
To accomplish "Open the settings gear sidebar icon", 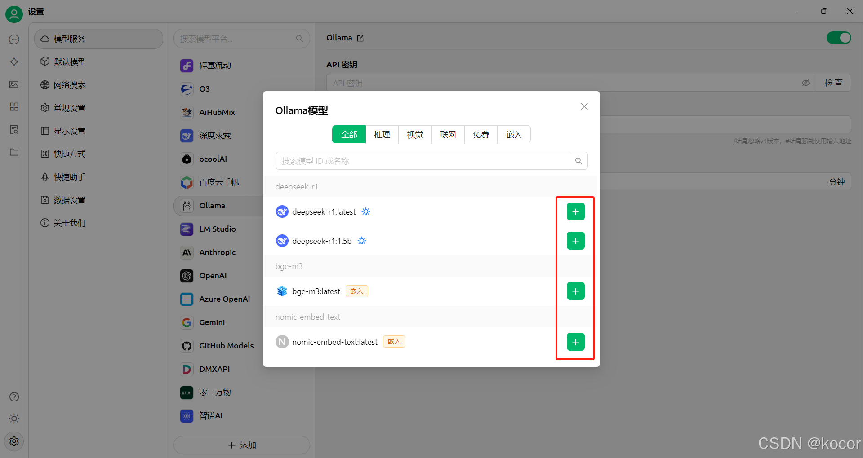I will (x=14, y=441).
